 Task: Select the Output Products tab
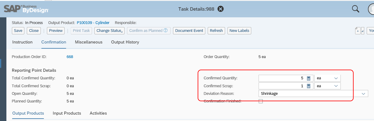pos(28,113)
